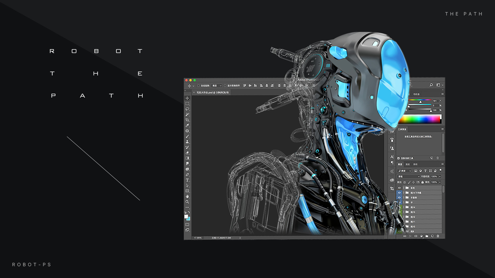Open the layer fill 100% dropdown arrow
The image size is (495, 278).
pos(440,182)
